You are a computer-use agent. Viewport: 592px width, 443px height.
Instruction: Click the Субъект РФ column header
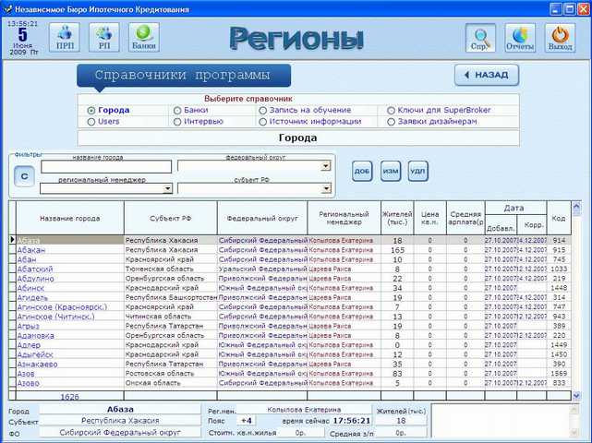(x=171, y=218)
